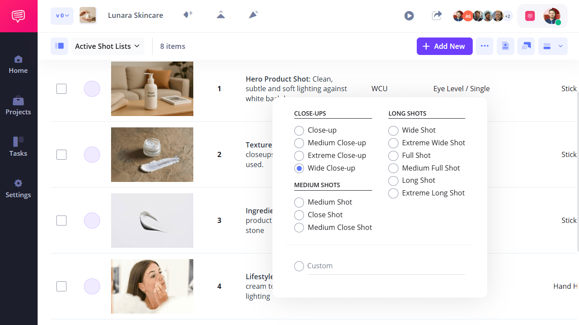Image resolution: width=579 pixels, height=325 pixels.
Task: Select the Close-up radio option
Action: 299,130
